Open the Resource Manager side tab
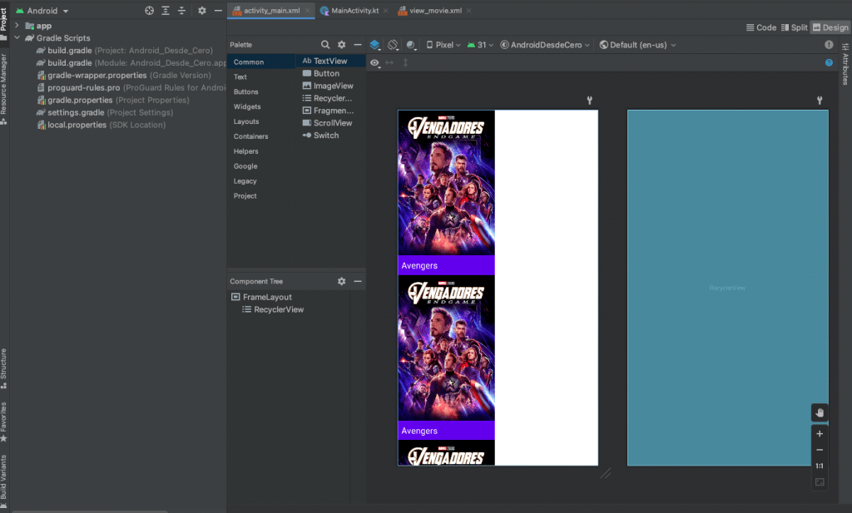The height and width of the screenshot is (513, 852). pos(4,89)
